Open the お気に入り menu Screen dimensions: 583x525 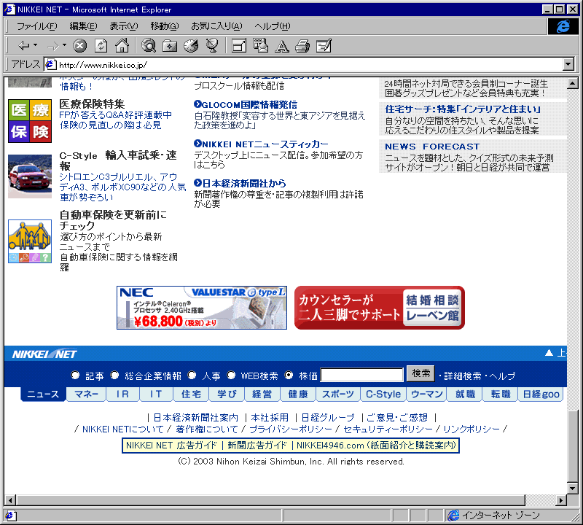point(216,26)
